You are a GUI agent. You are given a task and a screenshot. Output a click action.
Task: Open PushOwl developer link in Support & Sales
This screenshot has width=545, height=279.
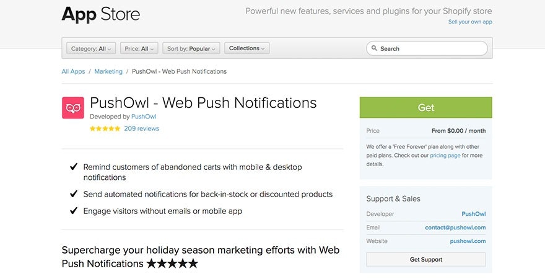click(x=473, y=214)
